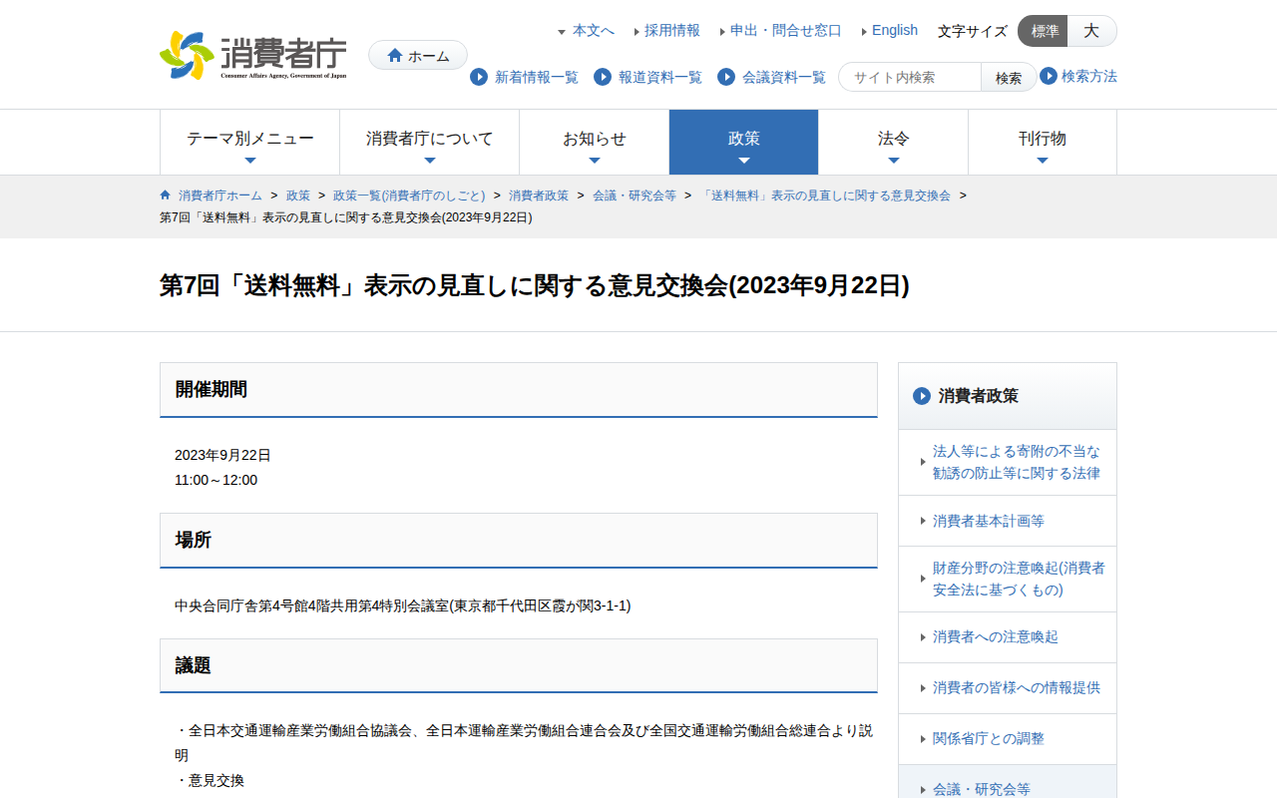Open the 刊行物 navigation menu
Image resolution: width=1277 pixels, height=798 pixels.
1043,143
